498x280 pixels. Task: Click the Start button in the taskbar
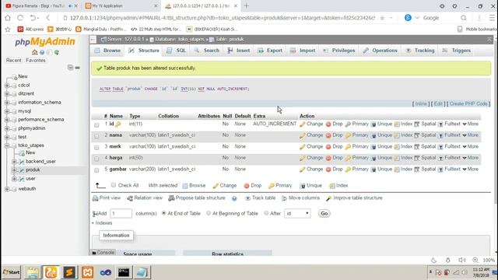(x=12, y=272)
